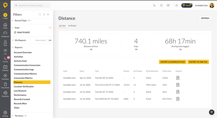Reset all filters with red icon
Viewport: 217px width, 118px height.
40,15
